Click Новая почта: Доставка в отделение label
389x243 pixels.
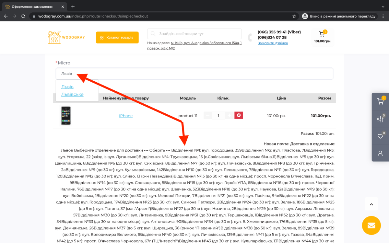299,144
